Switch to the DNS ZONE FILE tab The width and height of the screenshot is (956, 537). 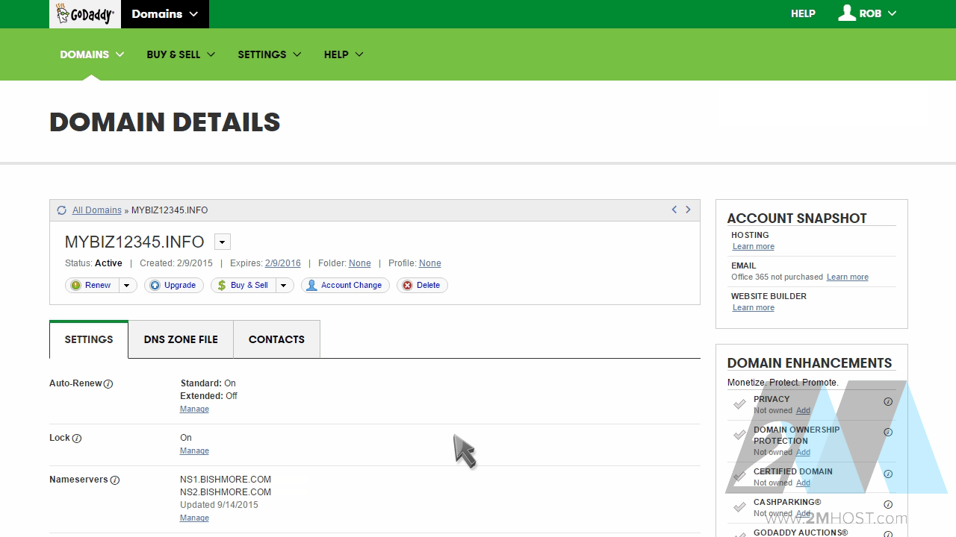coord(181,339)
